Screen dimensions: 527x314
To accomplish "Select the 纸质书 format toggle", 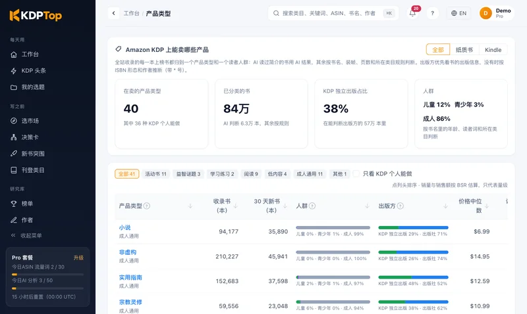I will pyautogui.click(x=464, y=50).
